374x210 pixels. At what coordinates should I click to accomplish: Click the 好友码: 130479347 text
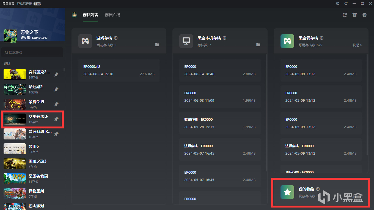[34, 38]
